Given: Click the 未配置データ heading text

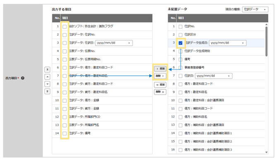Looking at the screenshot, I should point(177,9).
